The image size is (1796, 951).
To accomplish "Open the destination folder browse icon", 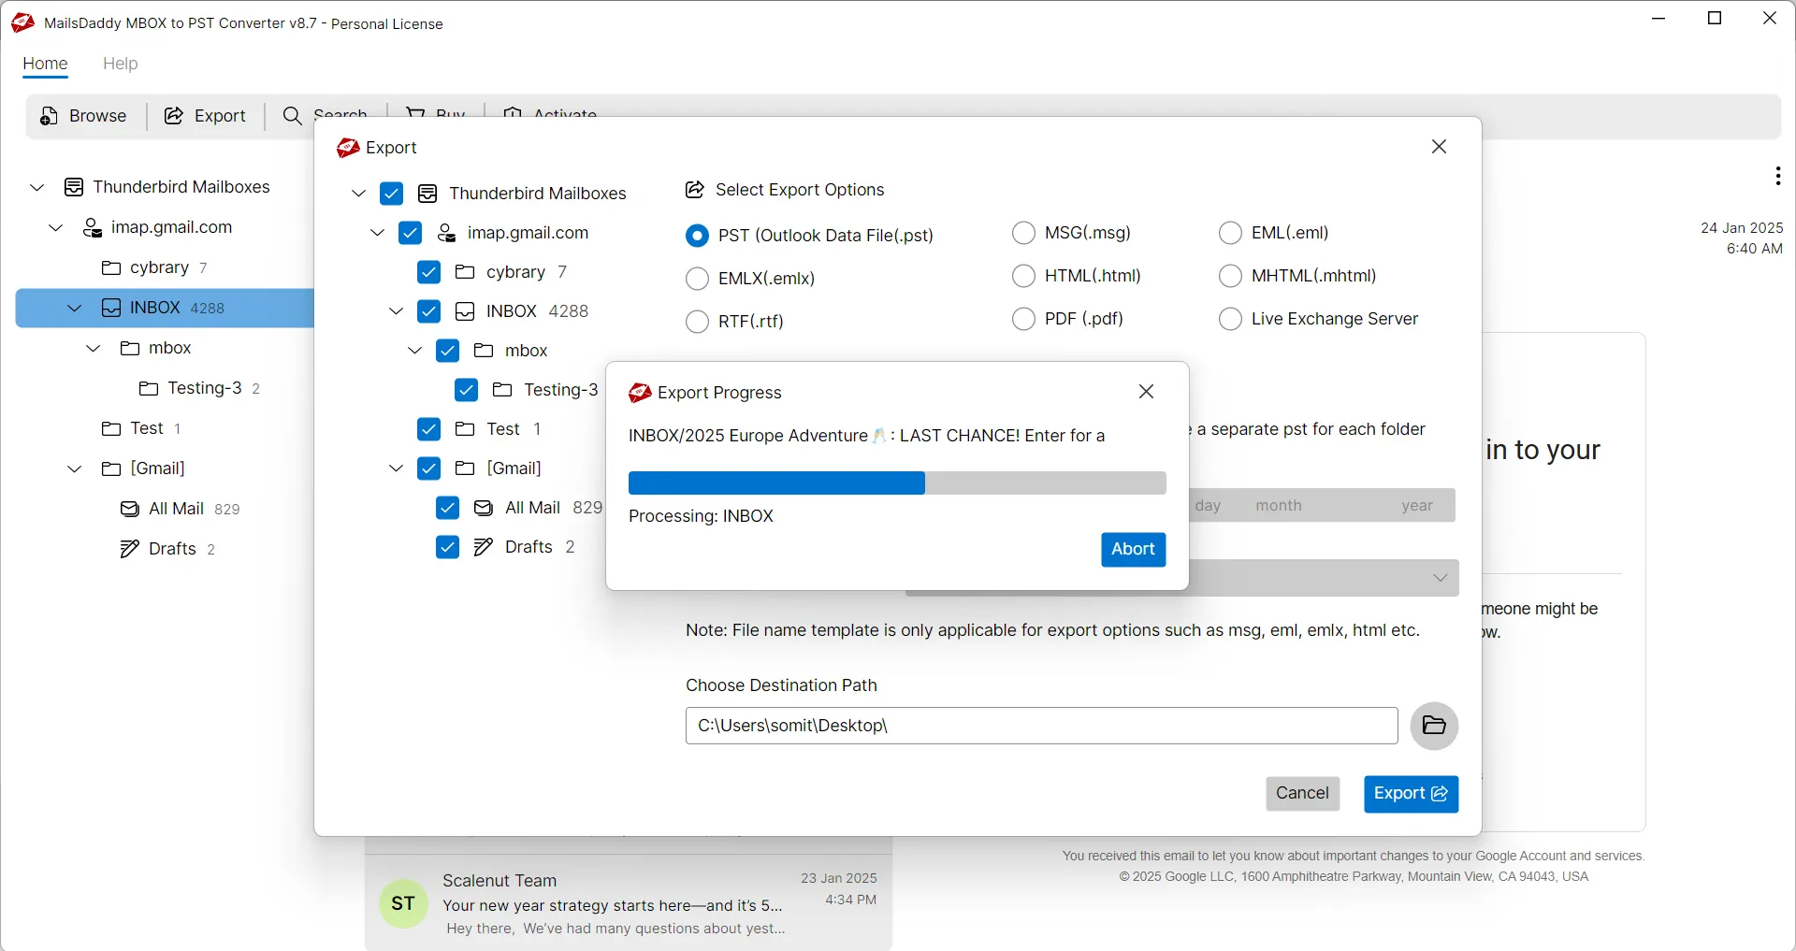I will pyautogui.click(x=1433, y=726).
